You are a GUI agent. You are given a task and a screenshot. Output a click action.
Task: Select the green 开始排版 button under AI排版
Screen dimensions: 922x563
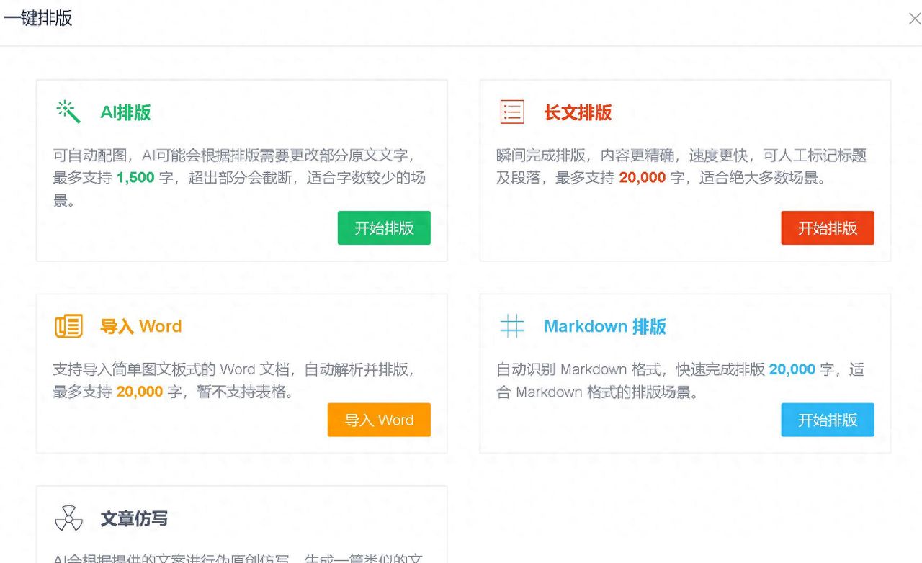384,227
